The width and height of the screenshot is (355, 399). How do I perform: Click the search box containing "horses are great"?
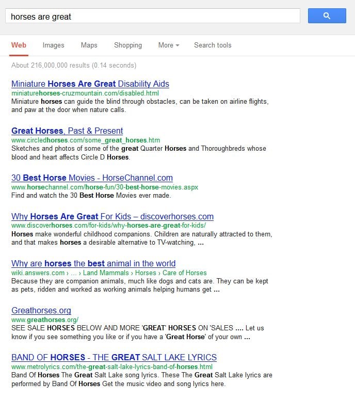tap(152, 17)
